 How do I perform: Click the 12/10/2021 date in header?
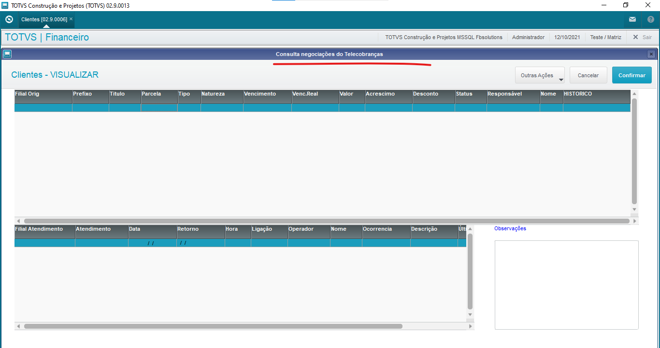tap(567, 37)
